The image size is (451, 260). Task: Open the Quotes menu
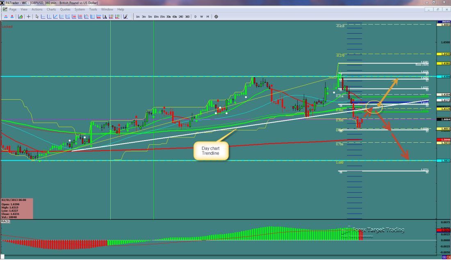coord(65,9)
